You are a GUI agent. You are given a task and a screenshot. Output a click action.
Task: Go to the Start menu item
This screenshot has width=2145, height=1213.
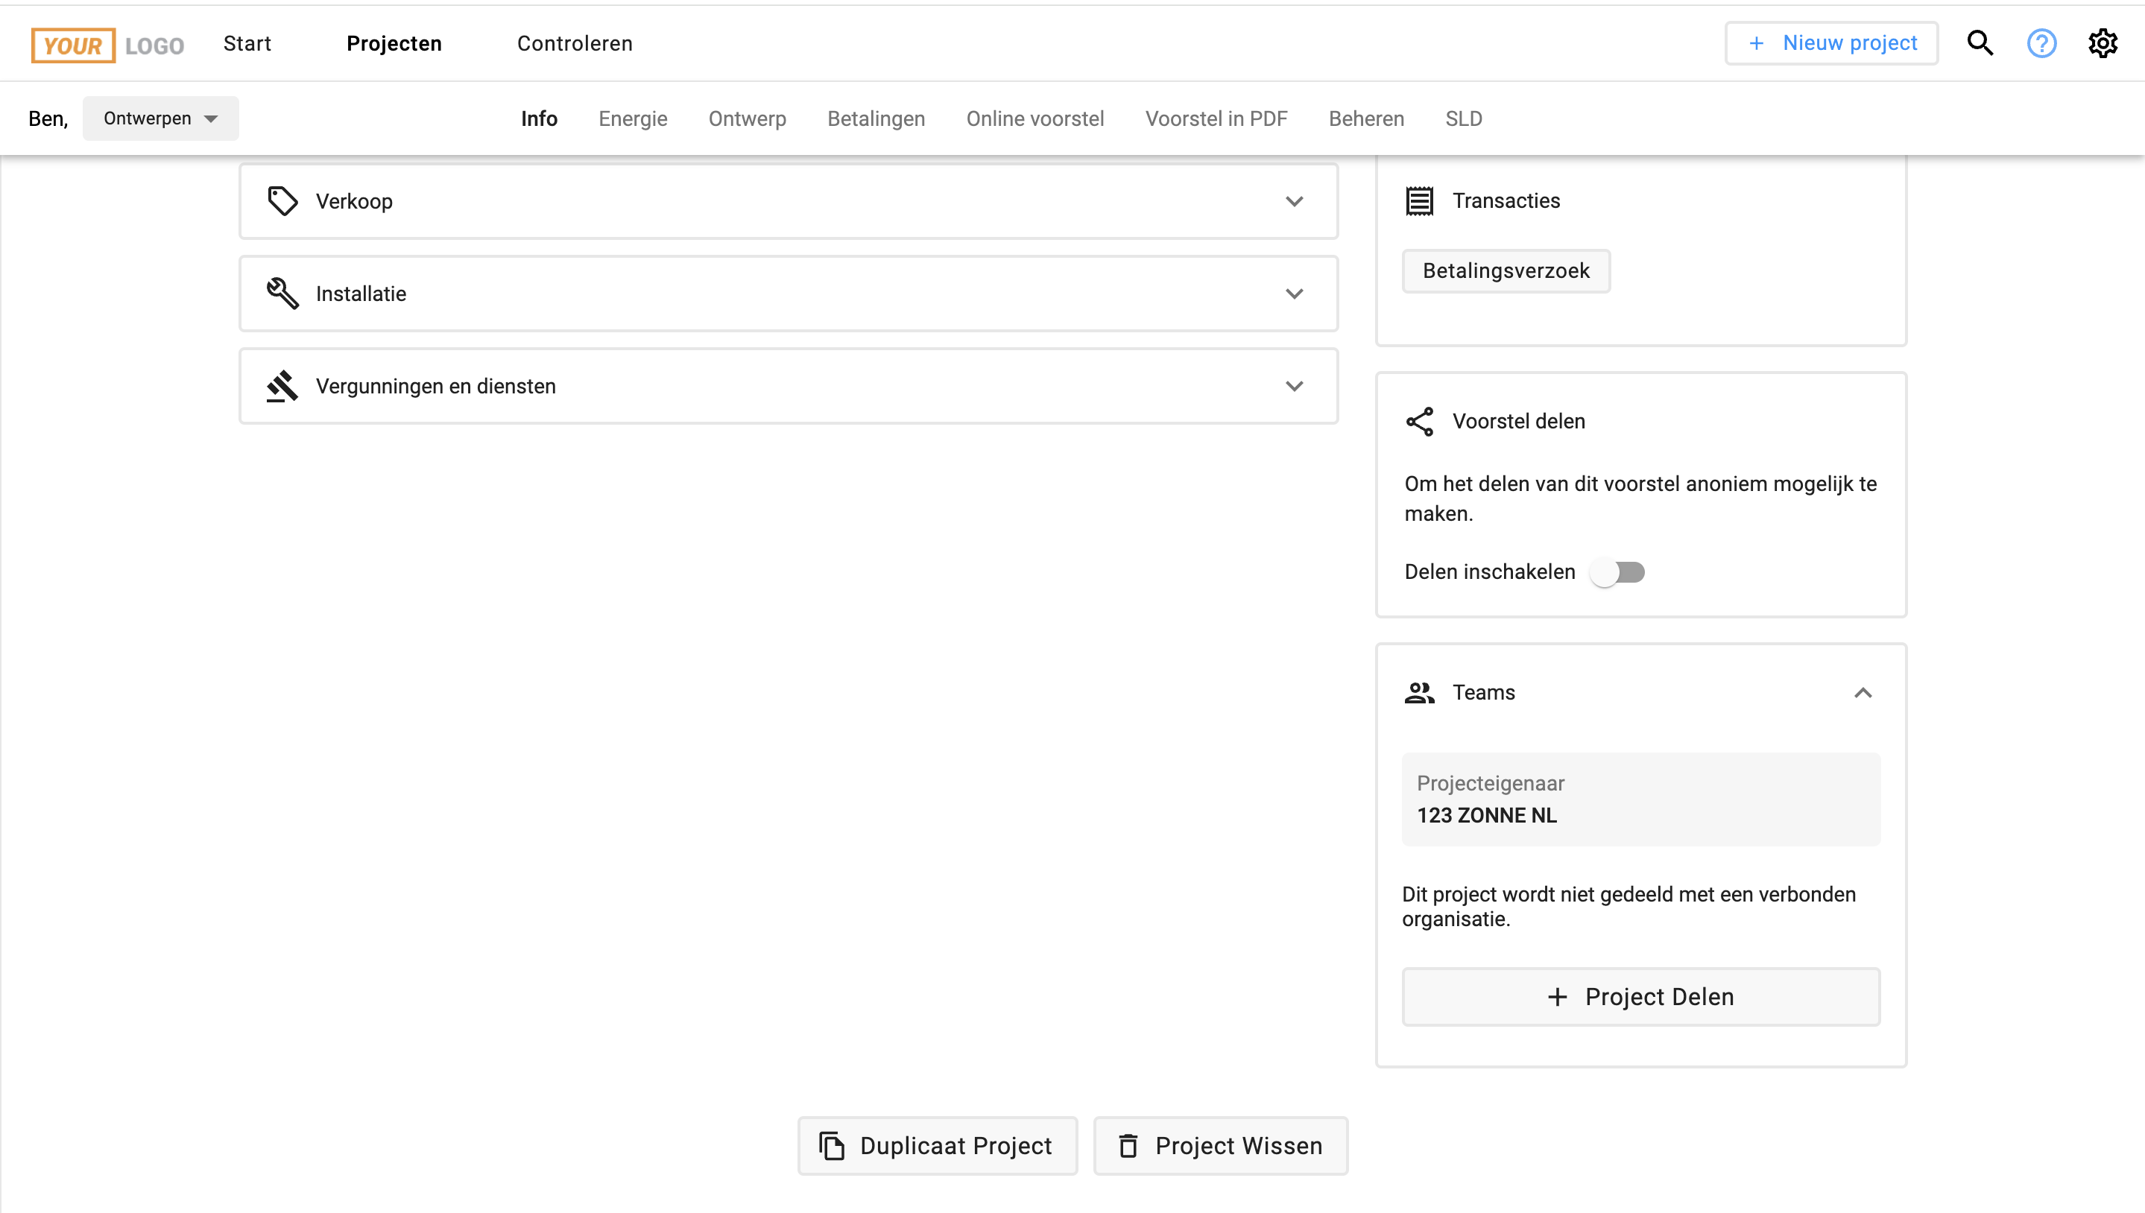(247, 43)
